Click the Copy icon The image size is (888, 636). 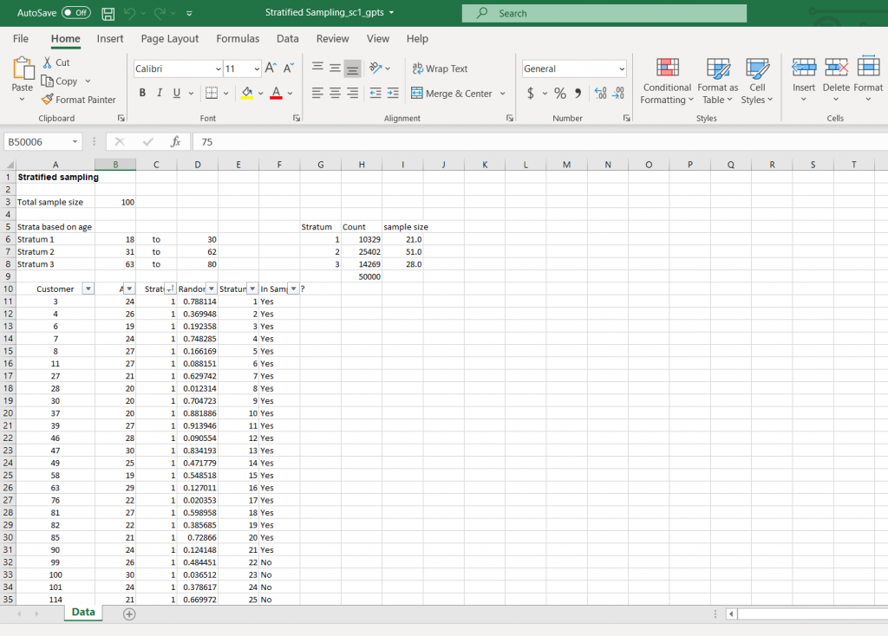coord(47,81)
